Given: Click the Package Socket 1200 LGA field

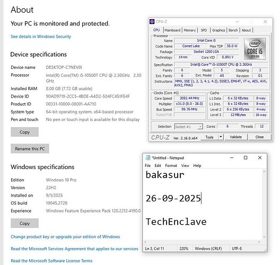Looking at the screenshot, I should tap(206, 51).
